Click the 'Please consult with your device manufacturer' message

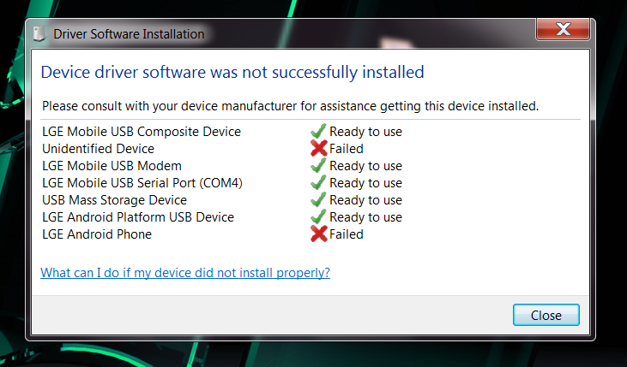coord(290,106)
